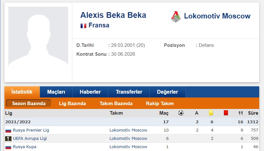Select the İstatistik tab
This screenshot has height=151, width=264.
point(22,92)
